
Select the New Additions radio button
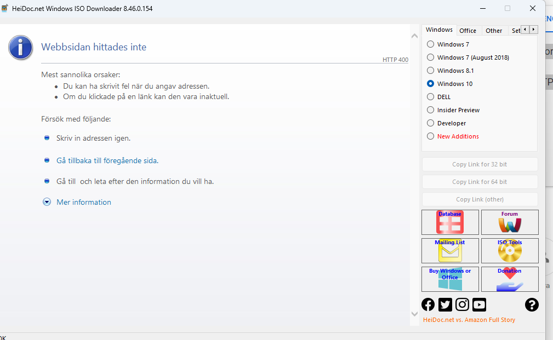tap(430, 136)
